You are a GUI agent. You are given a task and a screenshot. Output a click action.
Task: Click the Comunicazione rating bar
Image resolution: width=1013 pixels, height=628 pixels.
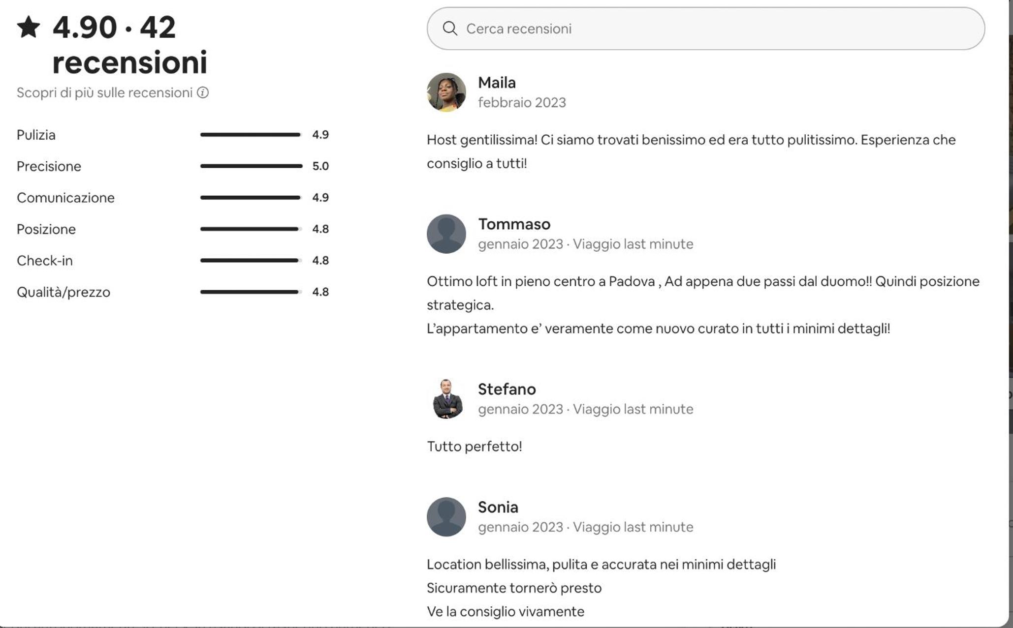251,197
